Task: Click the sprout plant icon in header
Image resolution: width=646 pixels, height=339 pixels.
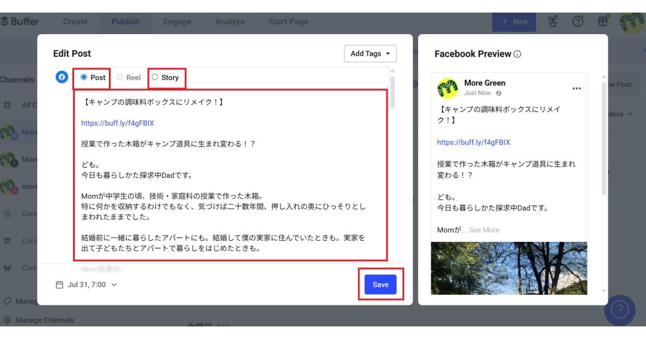Action: click(553, 22)
